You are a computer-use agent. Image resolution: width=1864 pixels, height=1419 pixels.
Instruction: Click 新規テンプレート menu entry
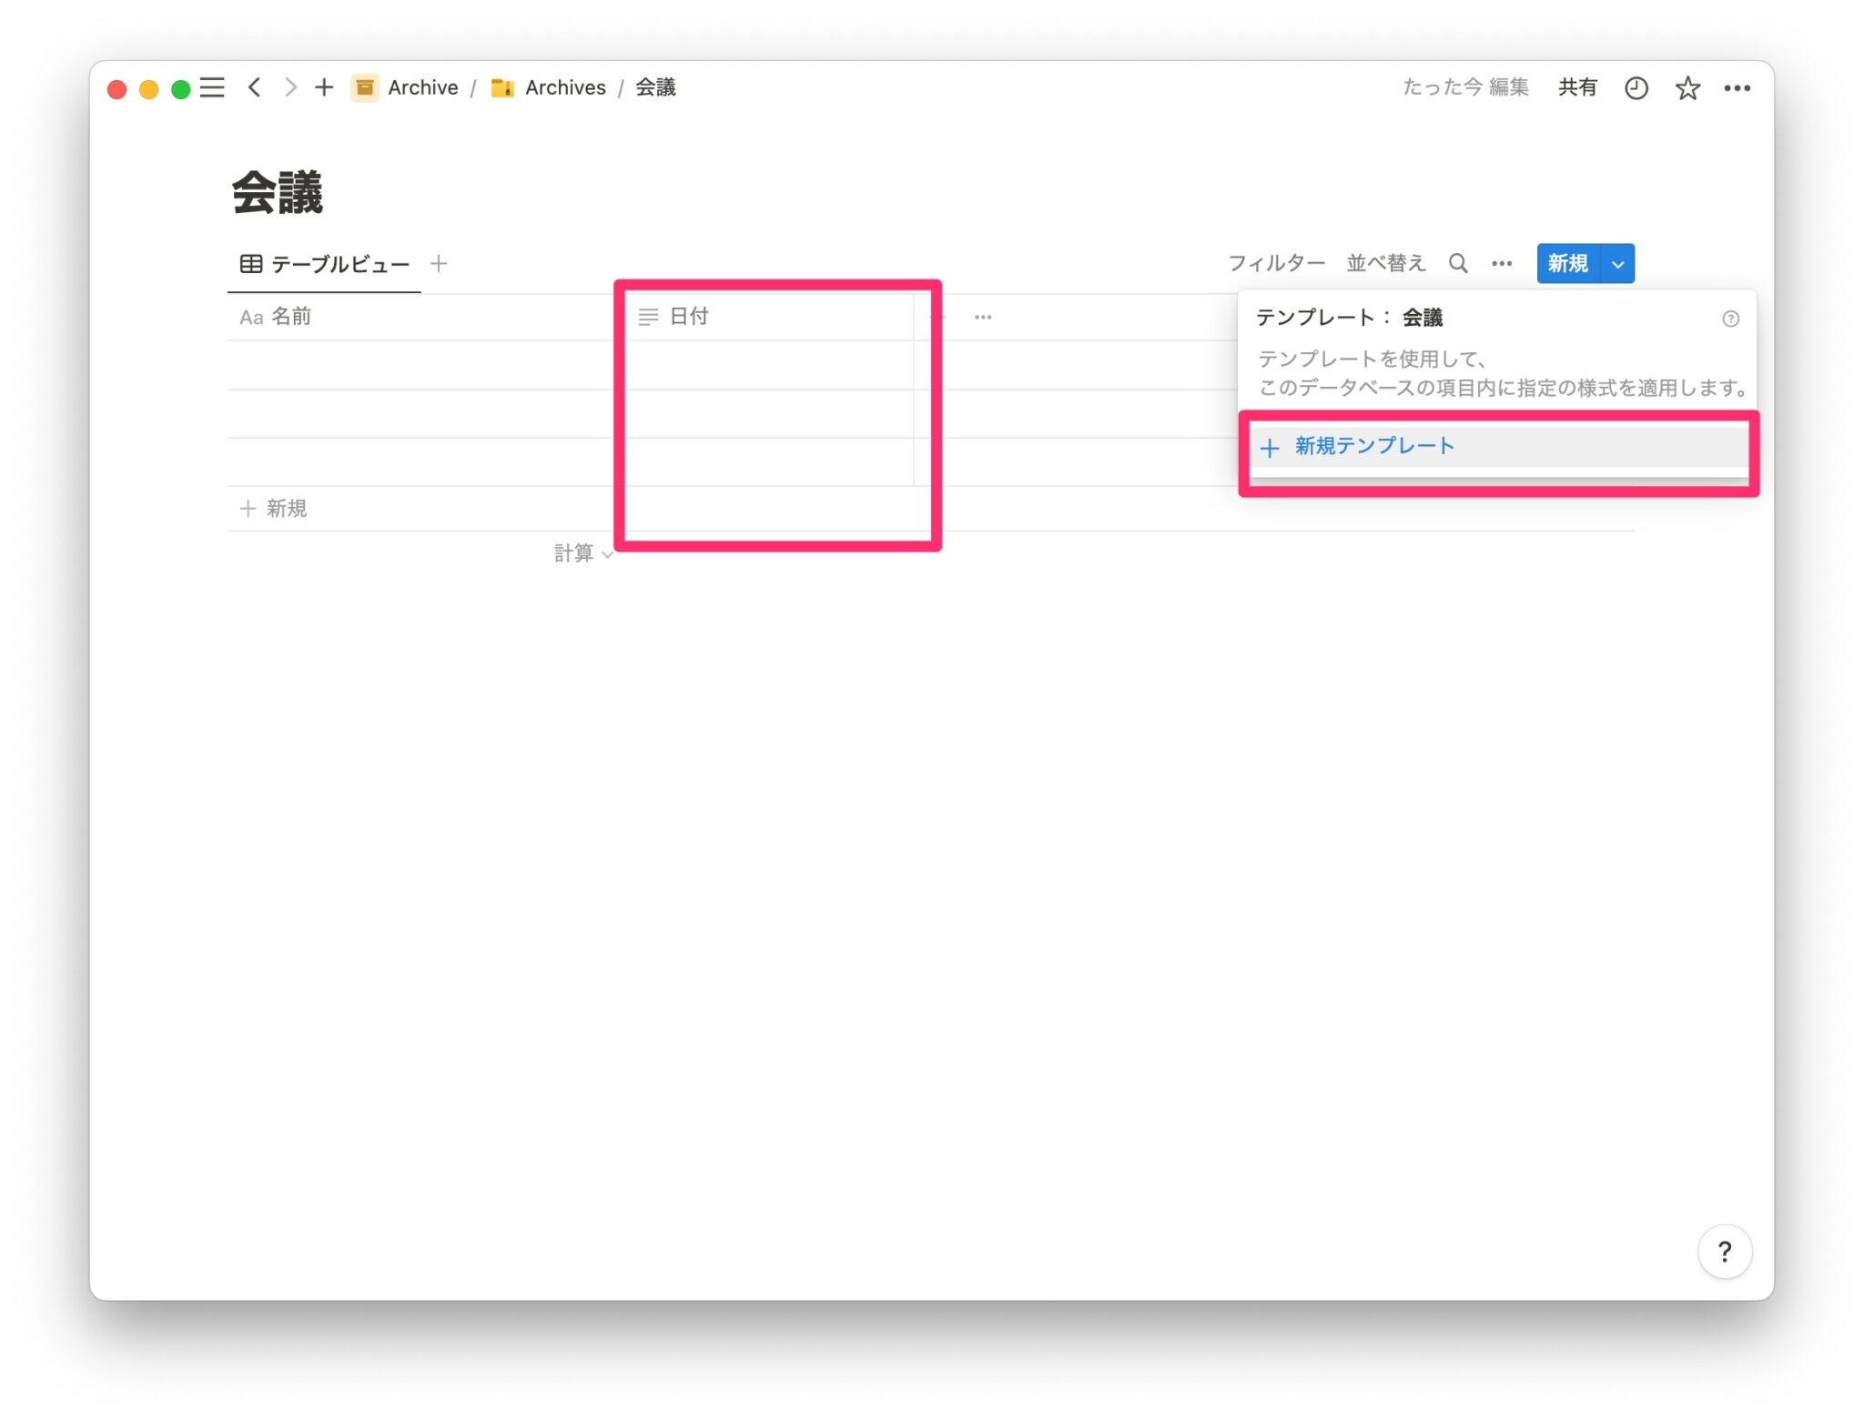point(1374,446)
